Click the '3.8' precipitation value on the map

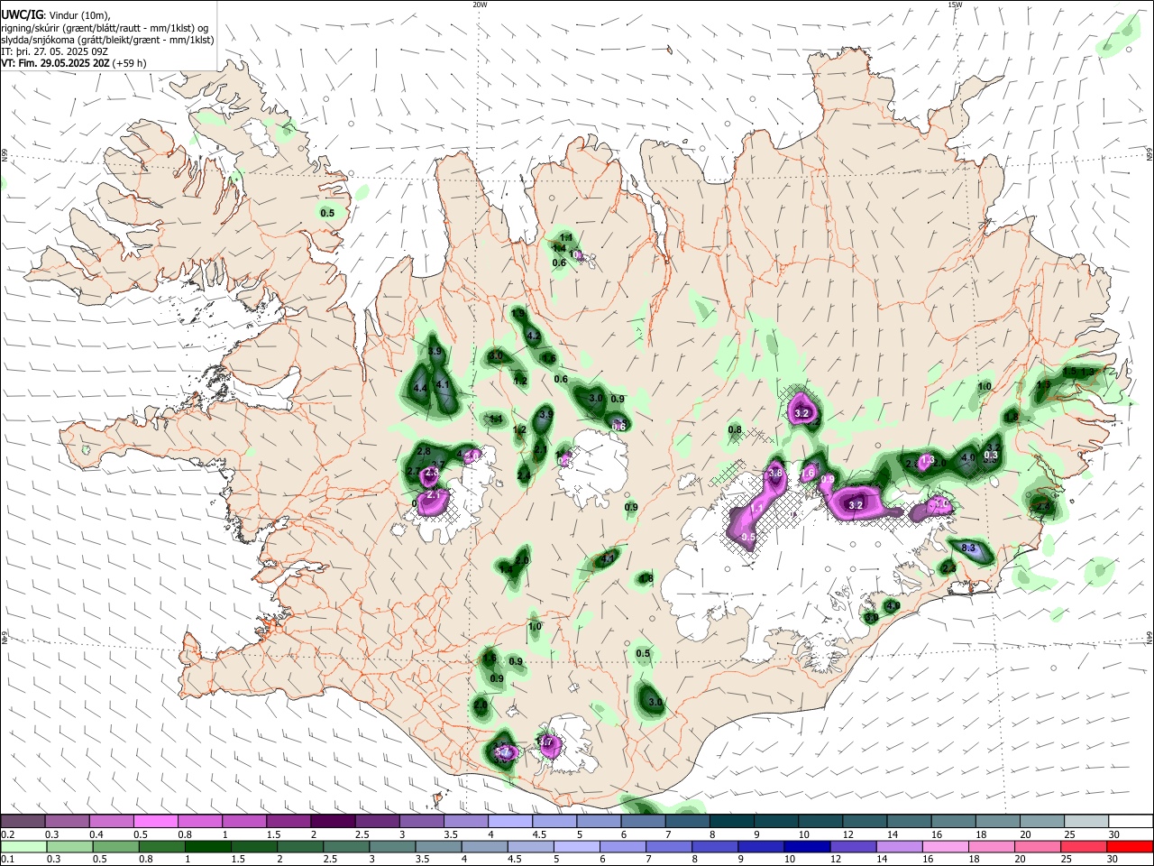774,473
